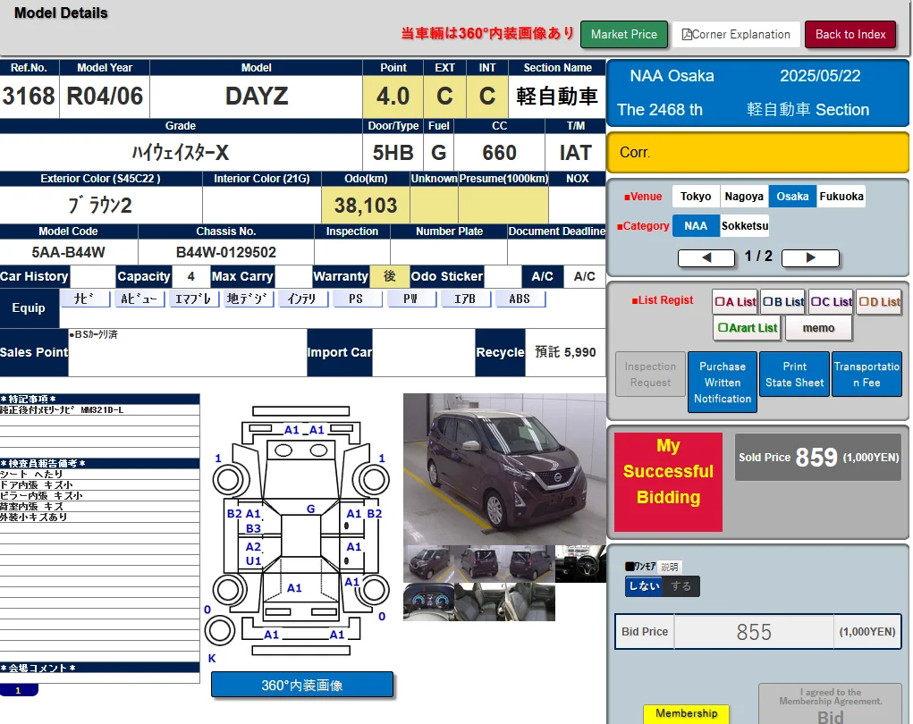Select する for the ワンモア option
Screen dimensions: 913x724
click(x=681, y=585)
